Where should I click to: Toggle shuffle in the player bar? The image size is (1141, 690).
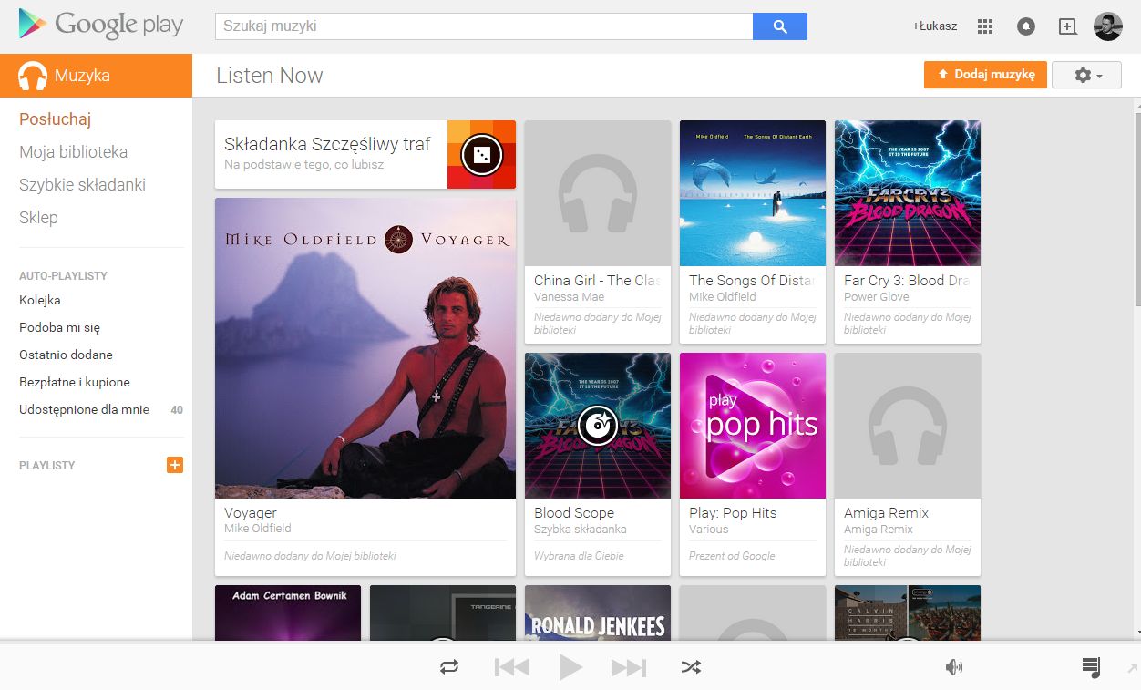(x=691, y=667)
